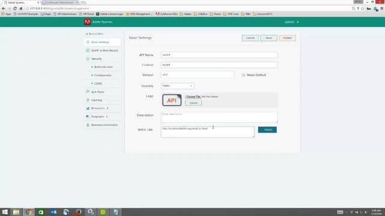
Task: Click the Resources tools icon
Action: coord(88,108)
